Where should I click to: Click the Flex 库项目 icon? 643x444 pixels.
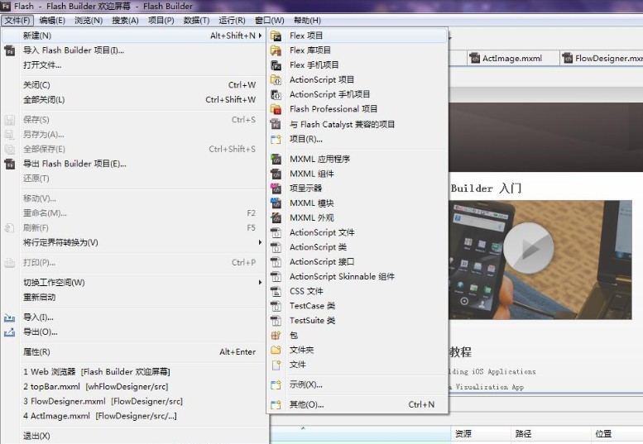click(x=276, y=50)
